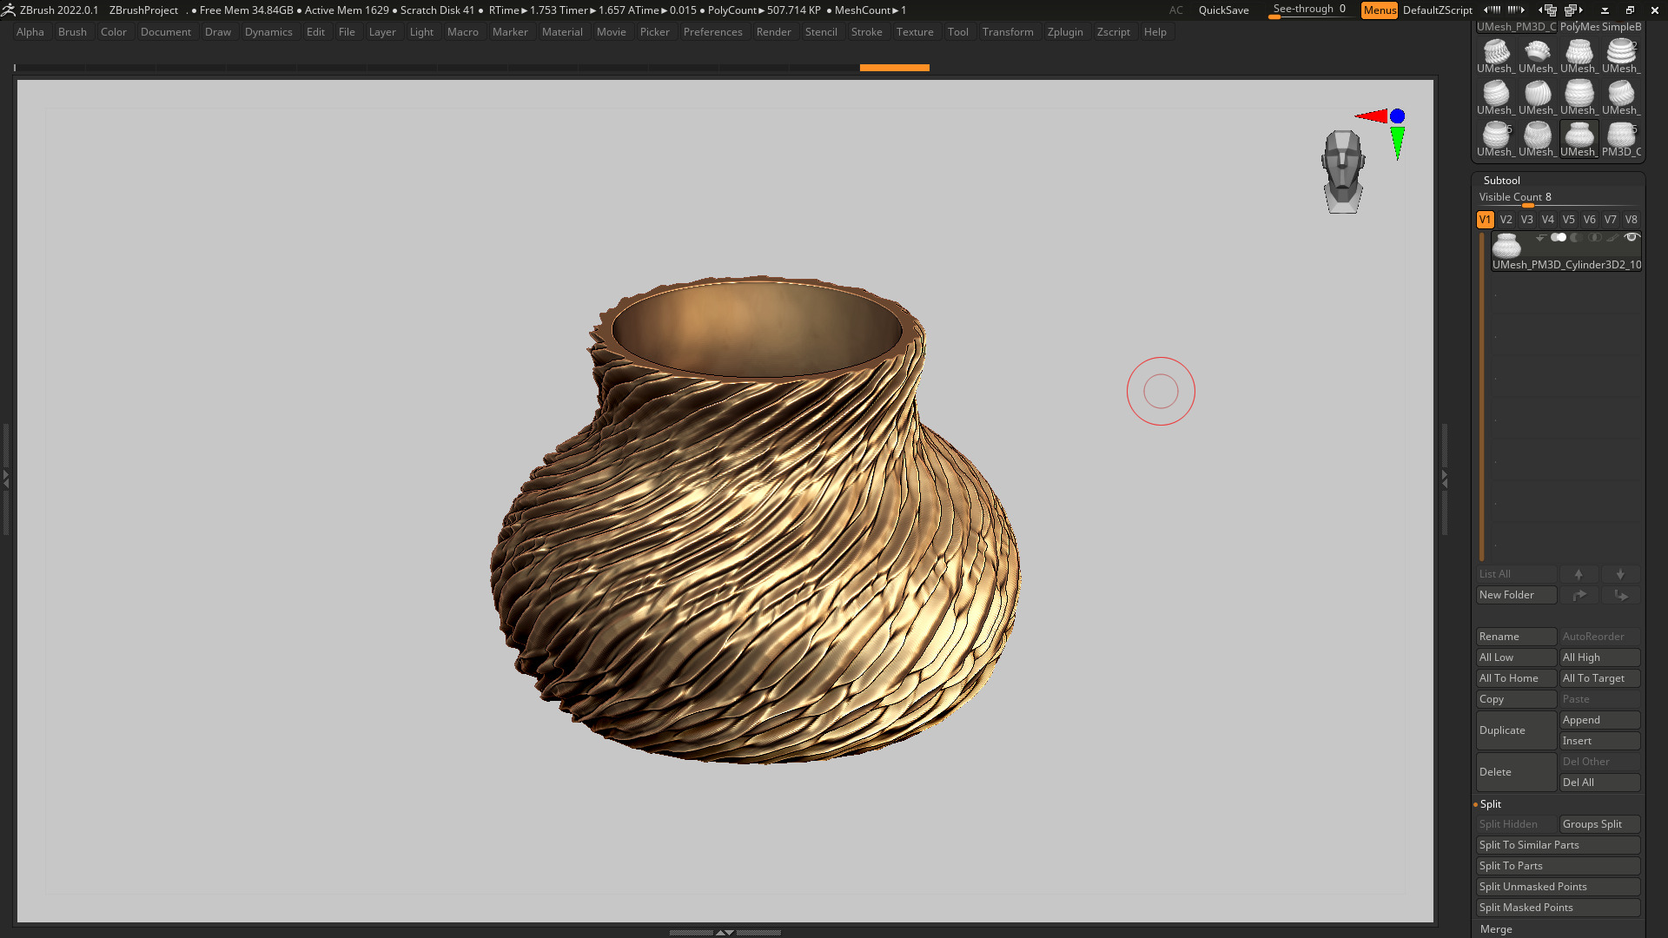Open the Brush menu
Screen dimensions: 1668x938
pyautogui.click(x=72, y=32)
